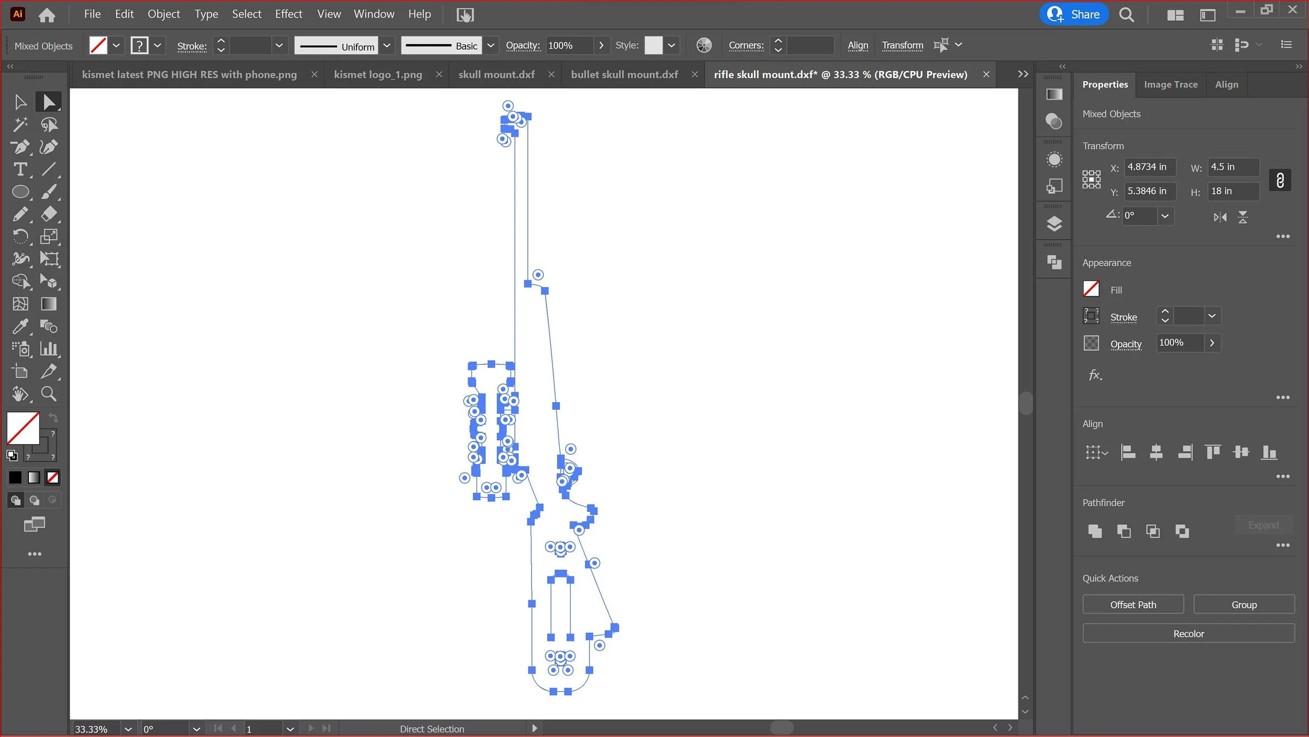Screen dimensions: 1309x737
Task: Switch to skull mount.dxf tab
Action: [x=496, y=74]
